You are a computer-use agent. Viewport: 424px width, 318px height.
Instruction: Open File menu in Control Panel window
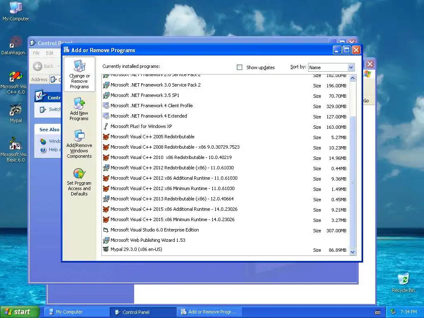click(36, 53)
